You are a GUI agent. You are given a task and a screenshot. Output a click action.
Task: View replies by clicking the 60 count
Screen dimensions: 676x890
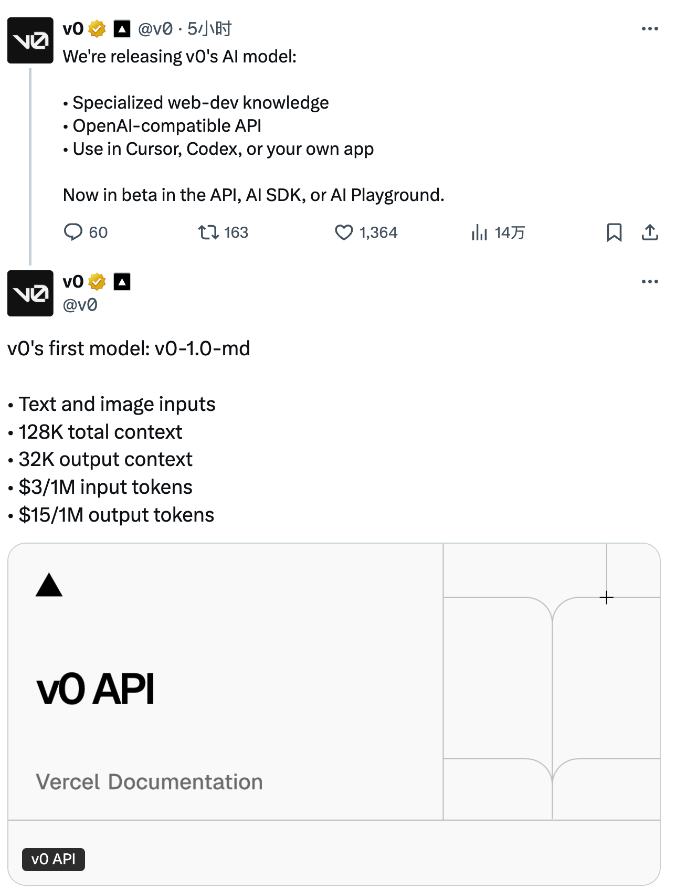(x=98, y=232)
